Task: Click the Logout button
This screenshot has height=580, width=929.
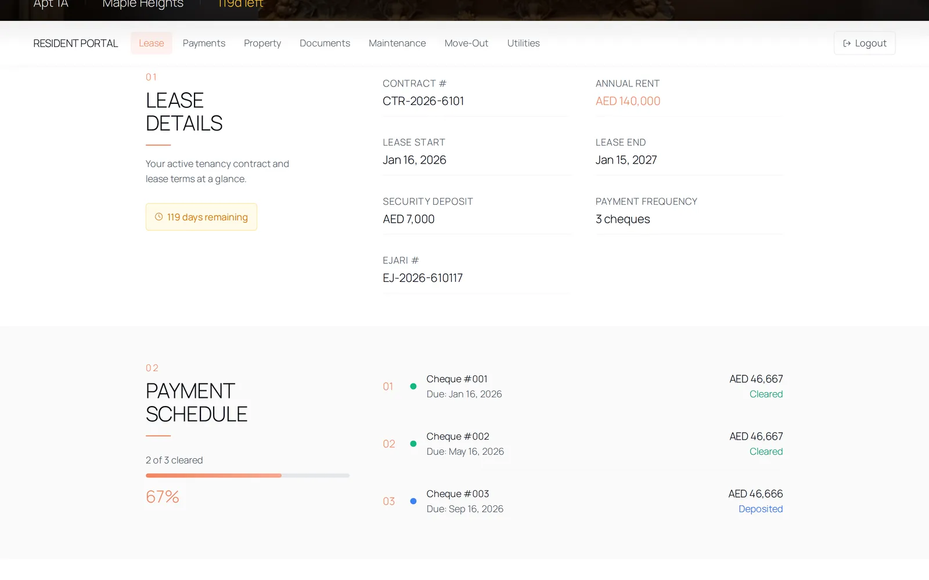Action: pos(865,43)
